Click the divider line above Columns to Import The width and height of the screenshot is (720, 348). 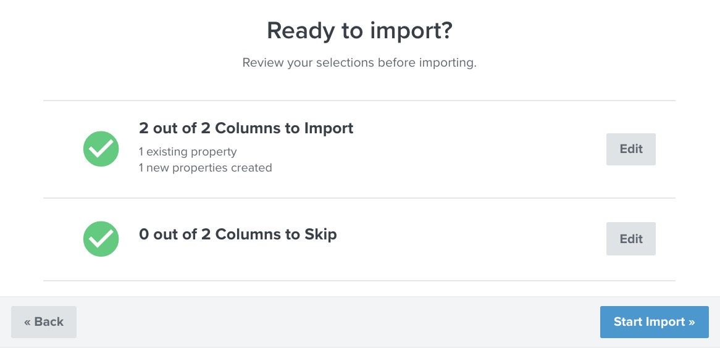359,101
